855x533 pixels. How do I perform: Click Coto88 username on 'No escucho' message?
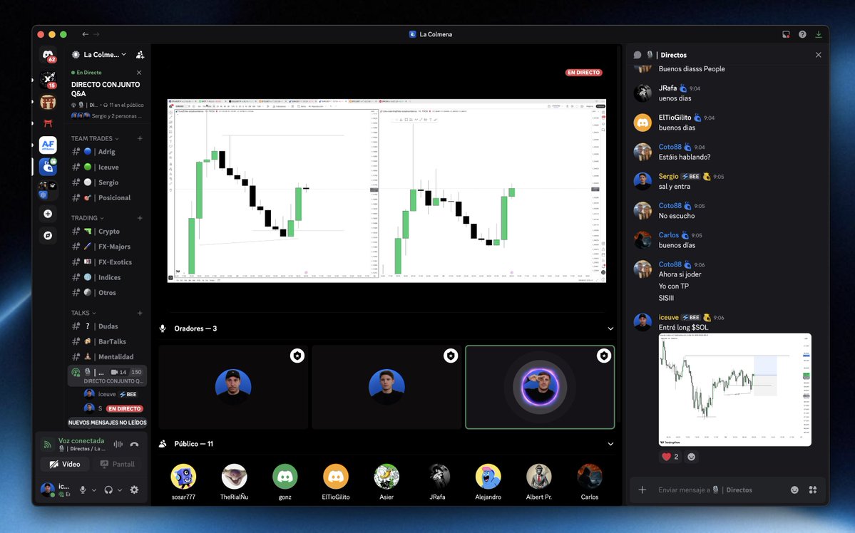[670, 205]
